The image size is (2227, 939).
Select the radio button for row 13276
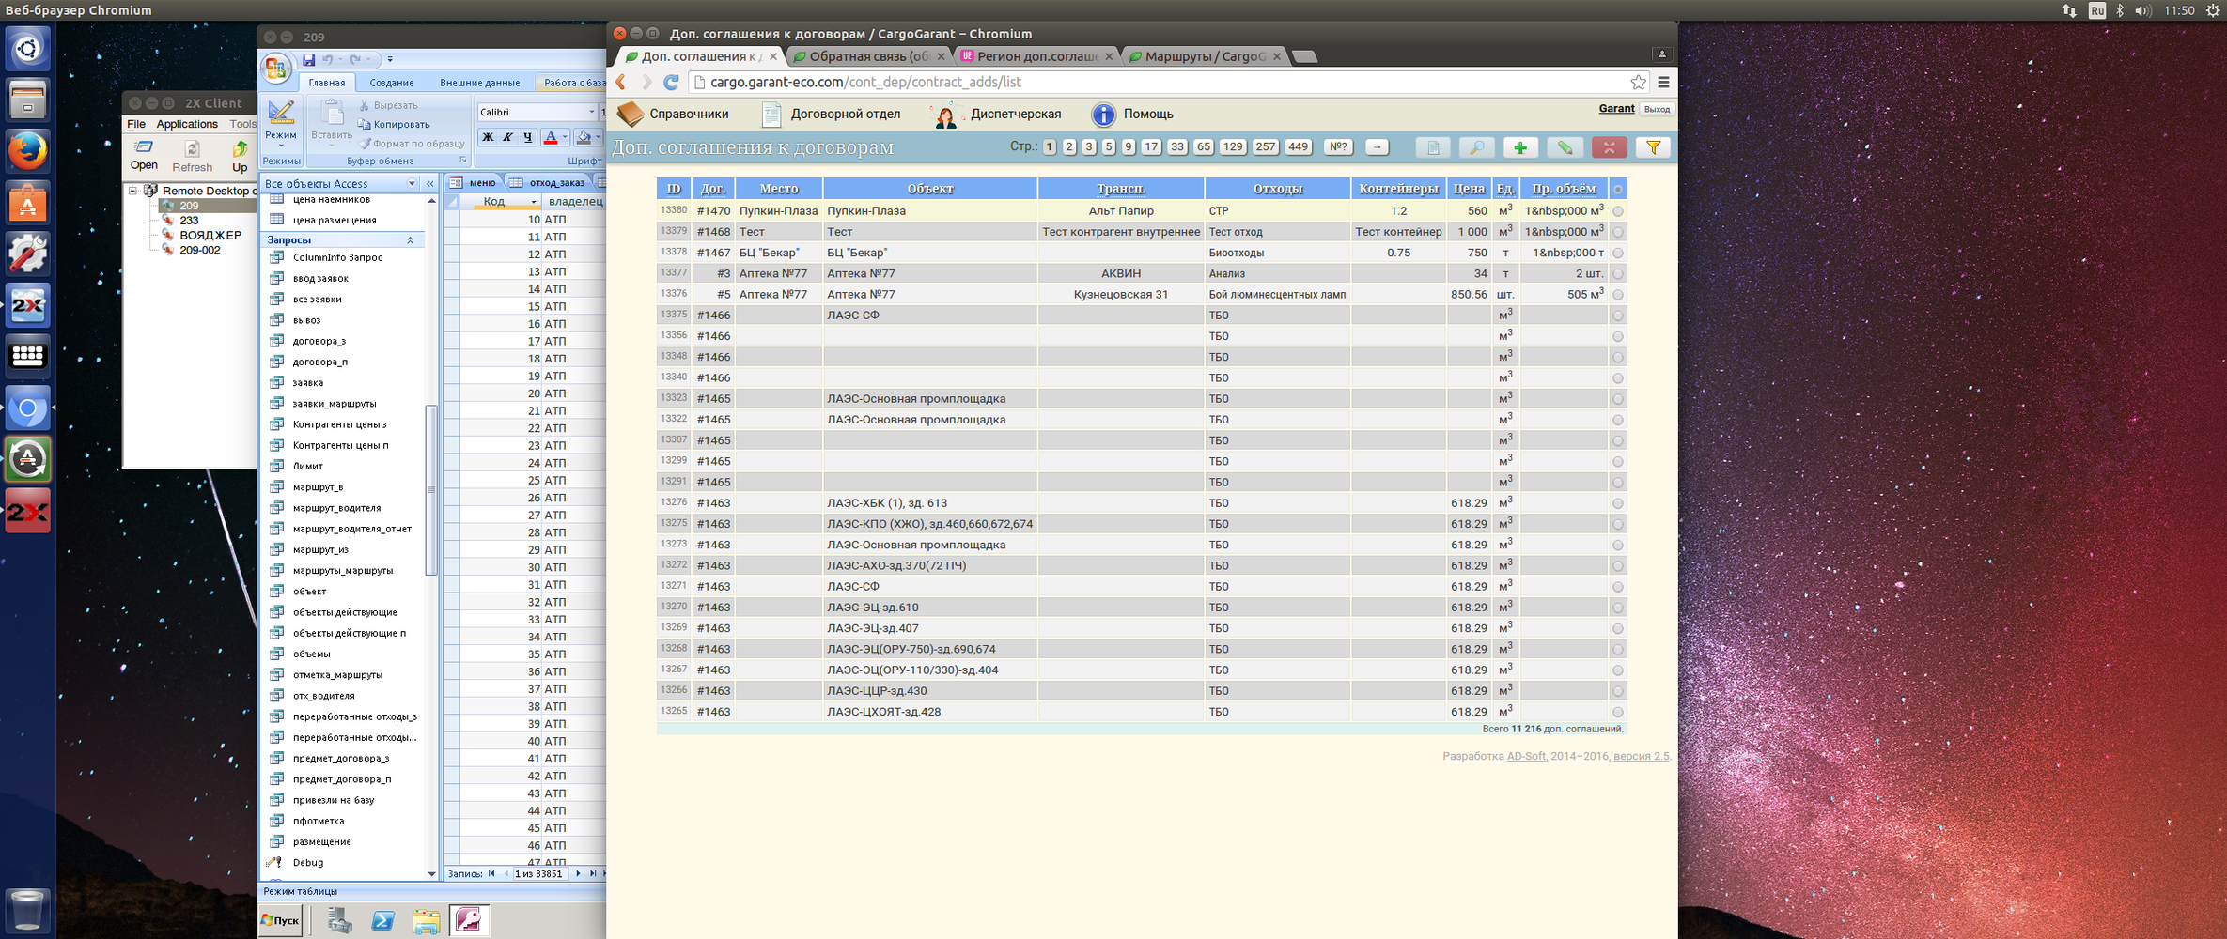[1618, 503]
